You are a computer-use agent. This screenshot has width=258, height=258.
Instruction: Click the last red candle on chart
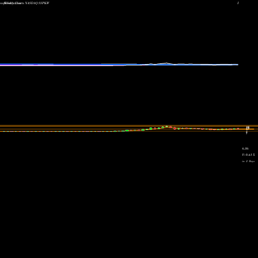(x=238, y=128)
